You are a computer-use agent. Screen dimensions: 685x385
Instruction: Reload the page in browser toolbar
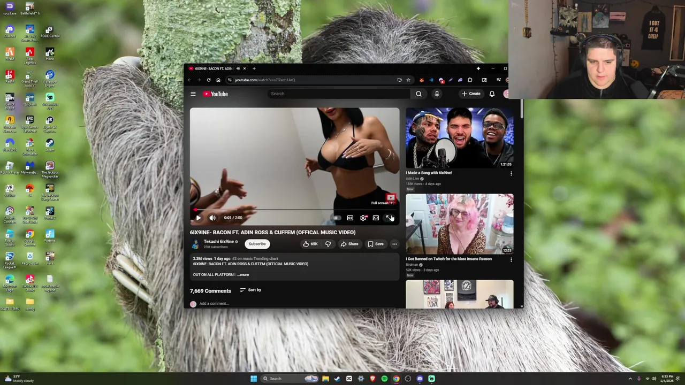[x=209, y=80]
